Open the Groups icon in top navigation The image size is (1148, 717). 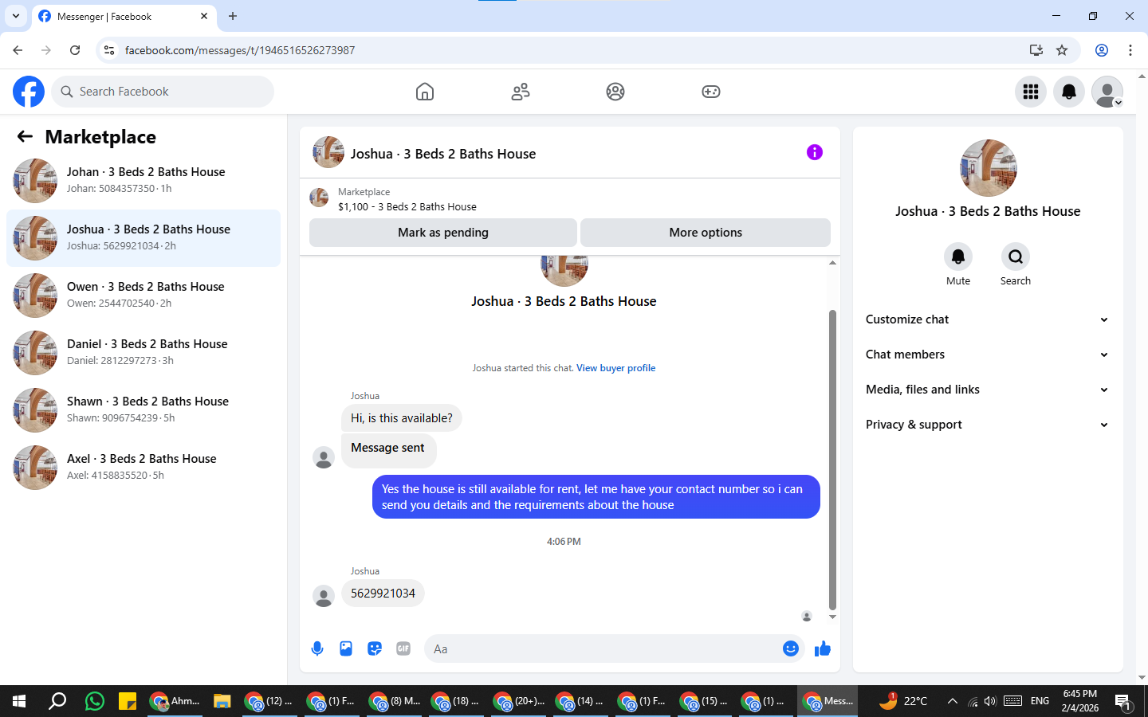pos(615,92)
